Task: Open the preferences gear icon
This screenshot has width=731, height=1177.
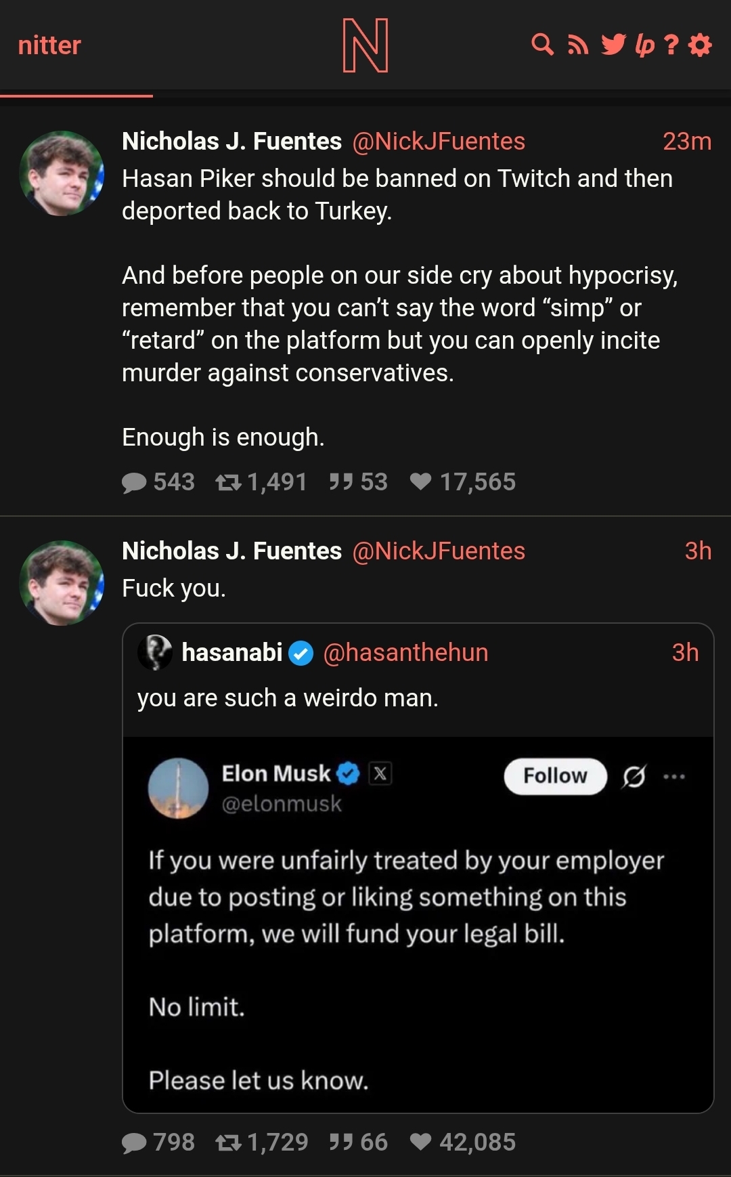Action: (700, 45)
